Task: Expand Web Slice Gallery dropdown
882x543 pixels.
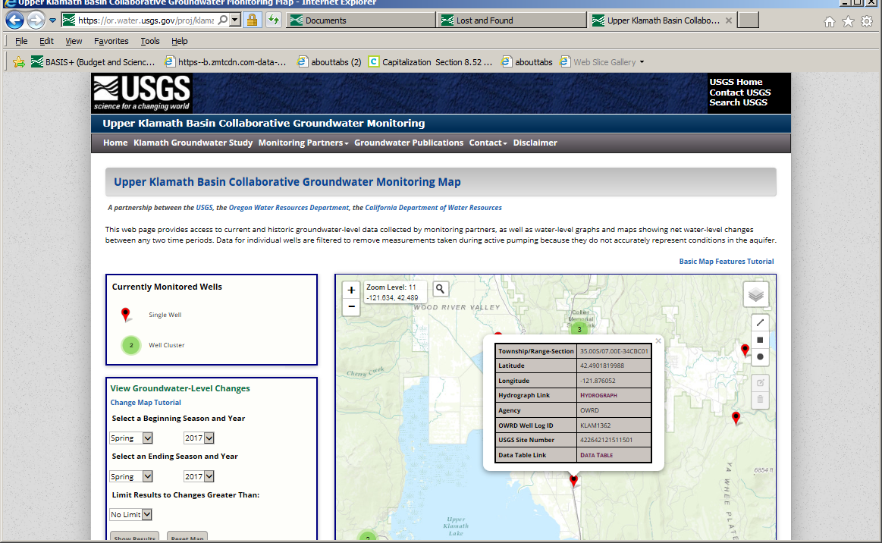Action: coord(642,62)
